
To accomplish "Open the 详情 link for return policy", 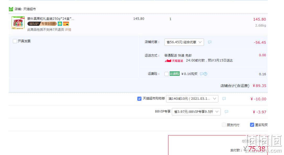I will pyautogui.click(x=68, y=30).
